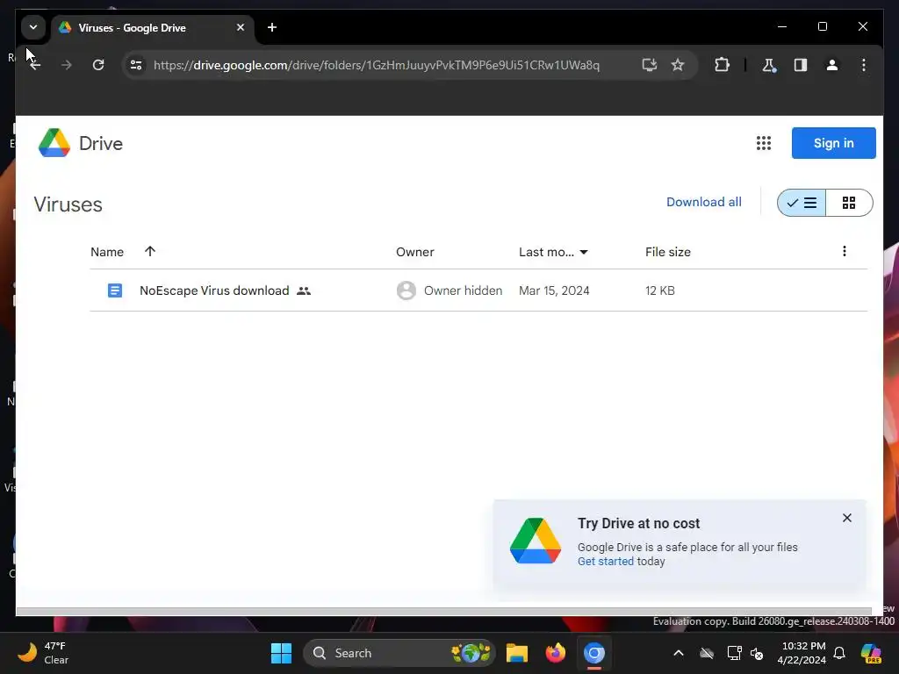Click the Drive logo in the promo banner
Image resolution: width=899 pixels, height=674 pixels.
click(536, 541)
